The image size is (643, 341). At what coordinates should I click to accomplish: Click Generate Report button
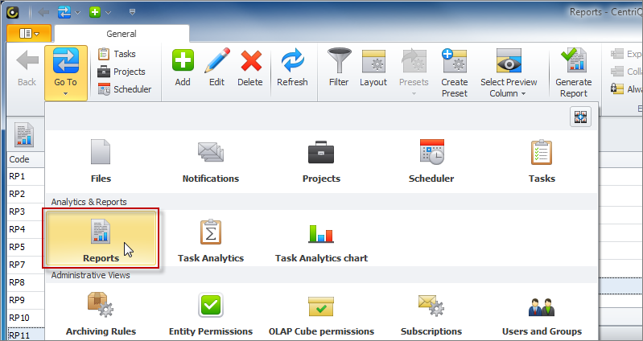click(x=574, y=73)
